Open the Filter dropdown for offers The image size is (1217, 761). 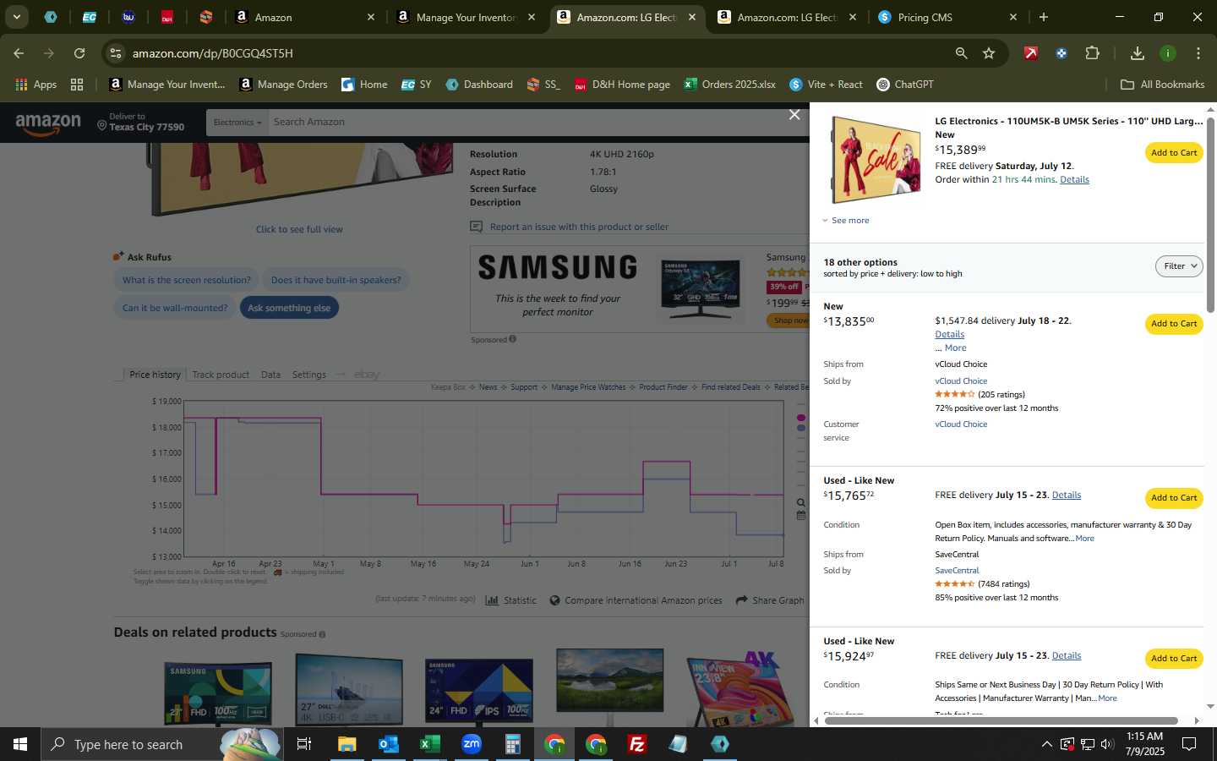(1179, 266)
